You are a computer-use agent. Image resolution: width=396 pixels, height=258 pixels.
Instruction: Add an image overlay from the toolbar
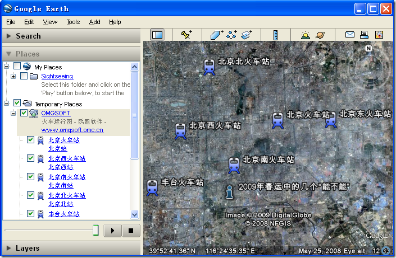[x=247, y=35]
